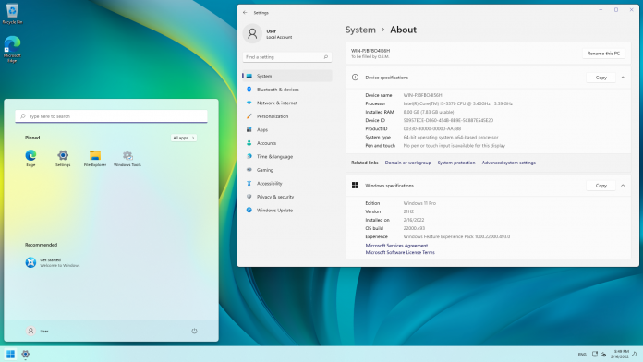Viewport: 643px width, 362px height.
Task: Open Bluetooth & devices settings
Action: coord(286,90)
